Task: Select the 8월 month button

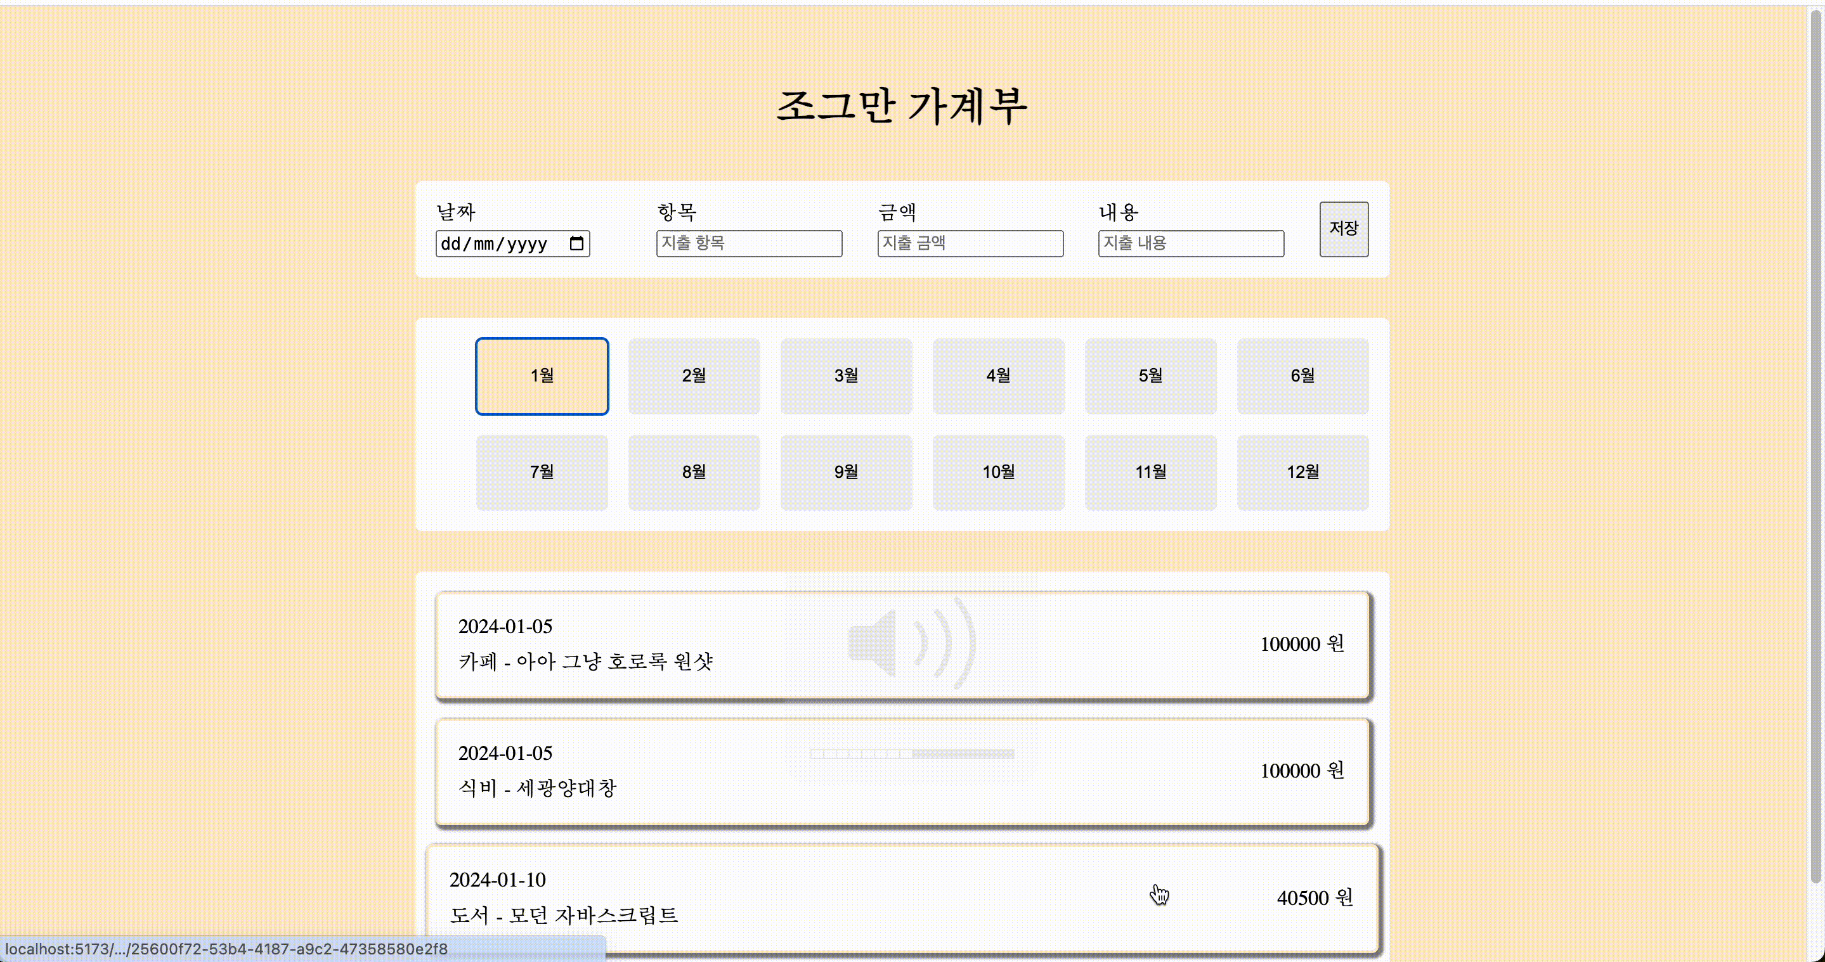Action: point(694,471)
